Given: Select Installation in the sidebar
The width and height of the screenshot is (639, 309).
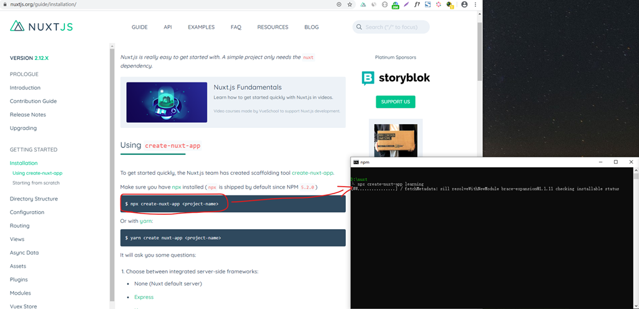Looking at the screenshot, I should click(24, 163).
